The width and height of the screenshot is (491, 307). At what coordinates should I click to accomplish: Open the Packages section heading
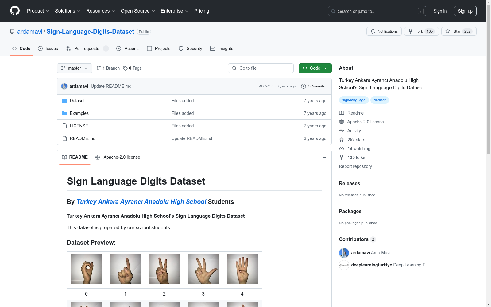click(x=350, y=211)
